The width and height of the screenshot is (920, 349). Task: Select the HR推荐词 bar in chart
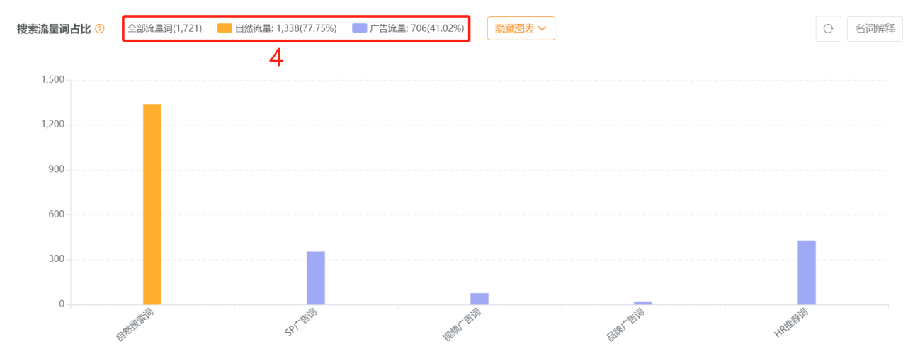tap(806, 273)
